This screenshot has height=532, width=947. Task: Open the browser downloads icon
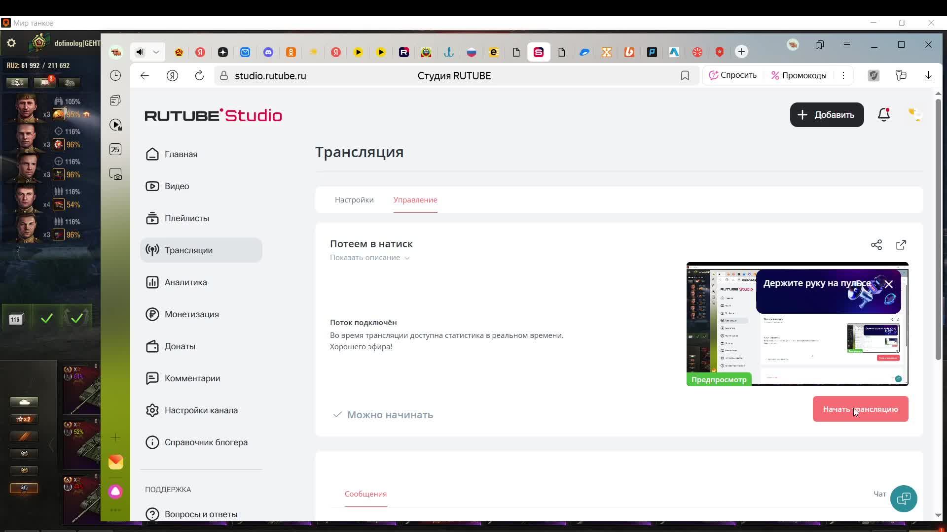[928, 75]
